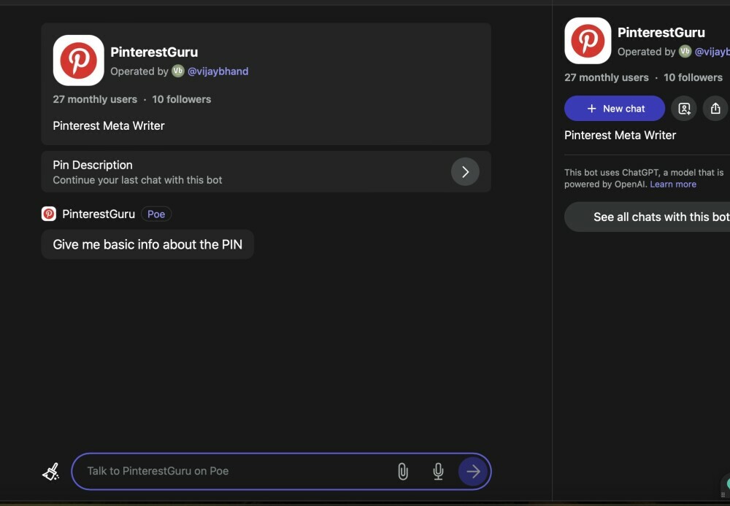This screenshot has height=506, width=730.
Task: Click the Poe badge next to PinterestGuru
Action: pos(156,214)
